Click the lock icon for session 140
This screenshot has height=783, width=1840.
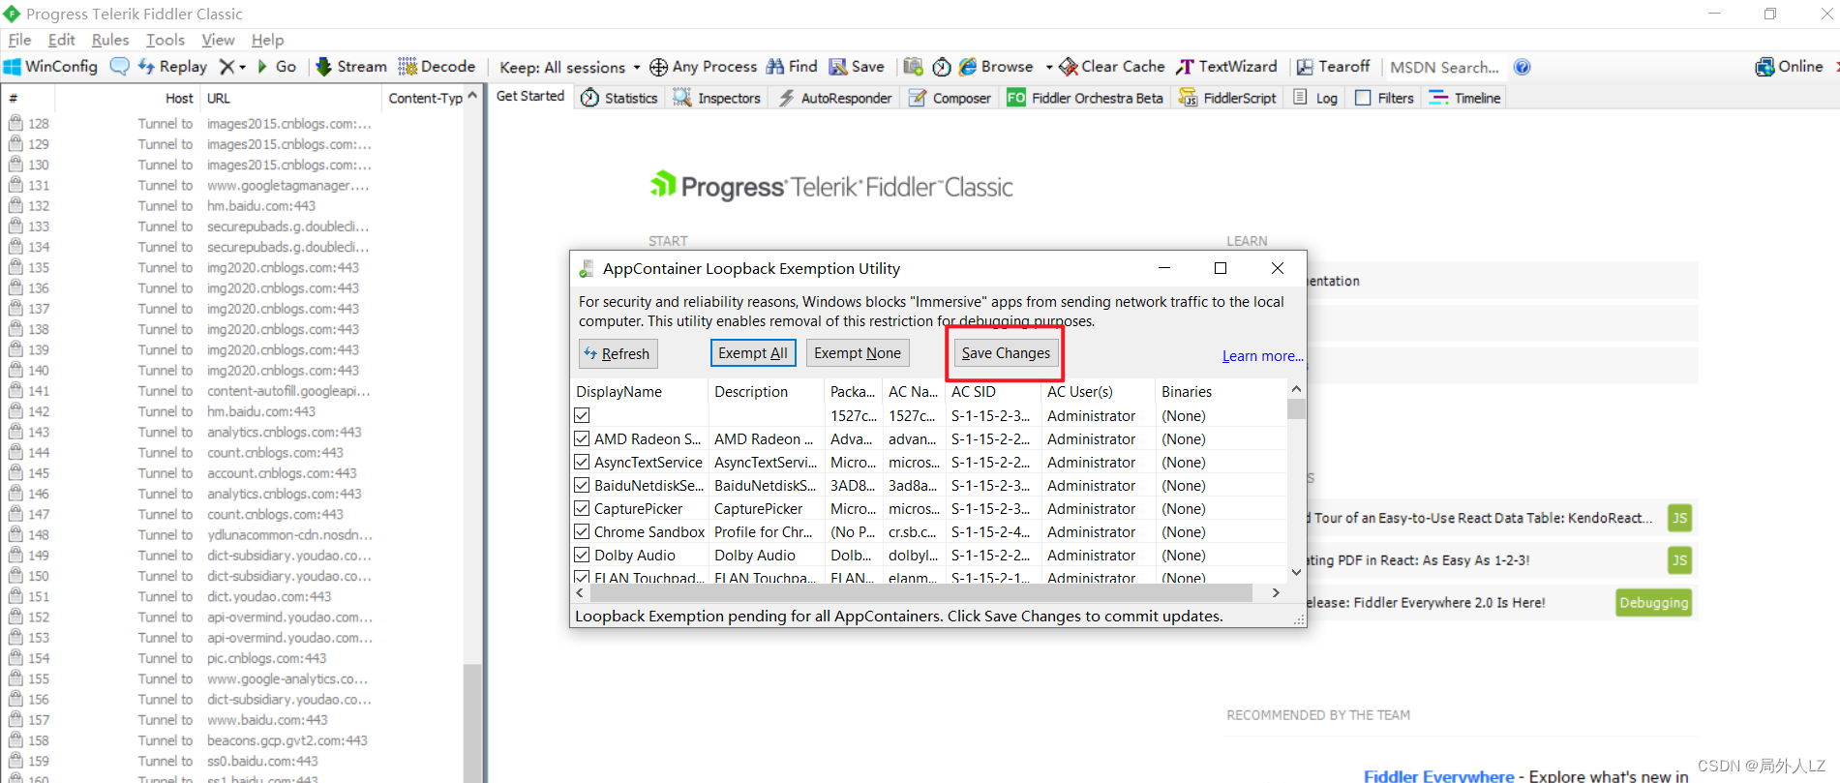[16, 370]
